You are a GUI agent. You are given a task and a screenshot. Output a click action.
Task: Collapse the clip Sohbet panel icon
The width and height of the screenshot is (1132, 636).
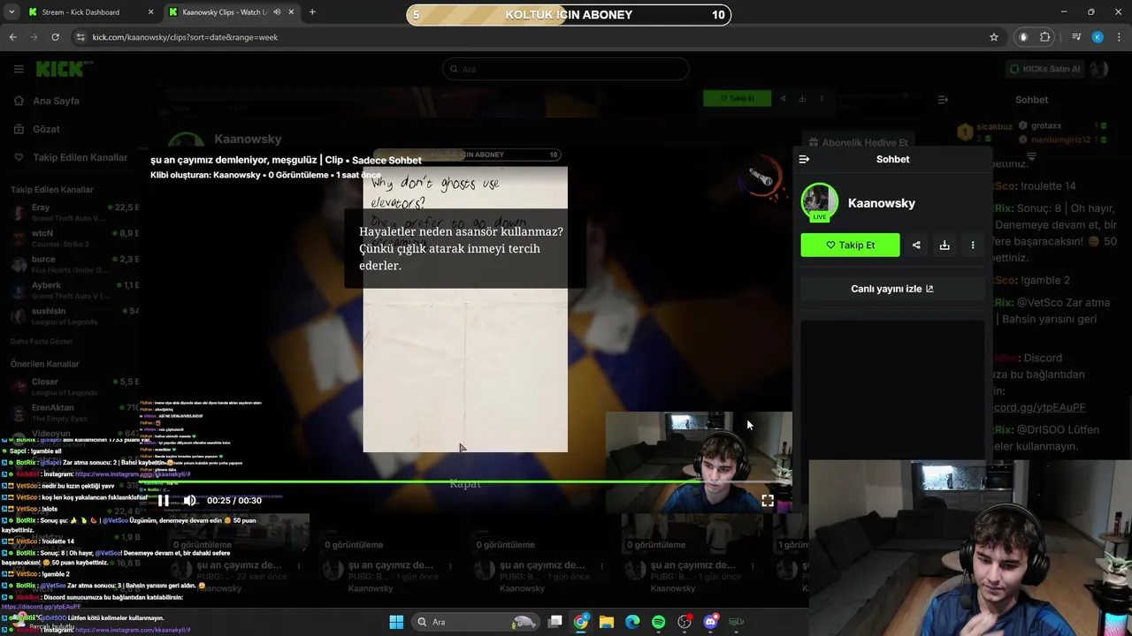pyautogui.click(x=804, y=159)
